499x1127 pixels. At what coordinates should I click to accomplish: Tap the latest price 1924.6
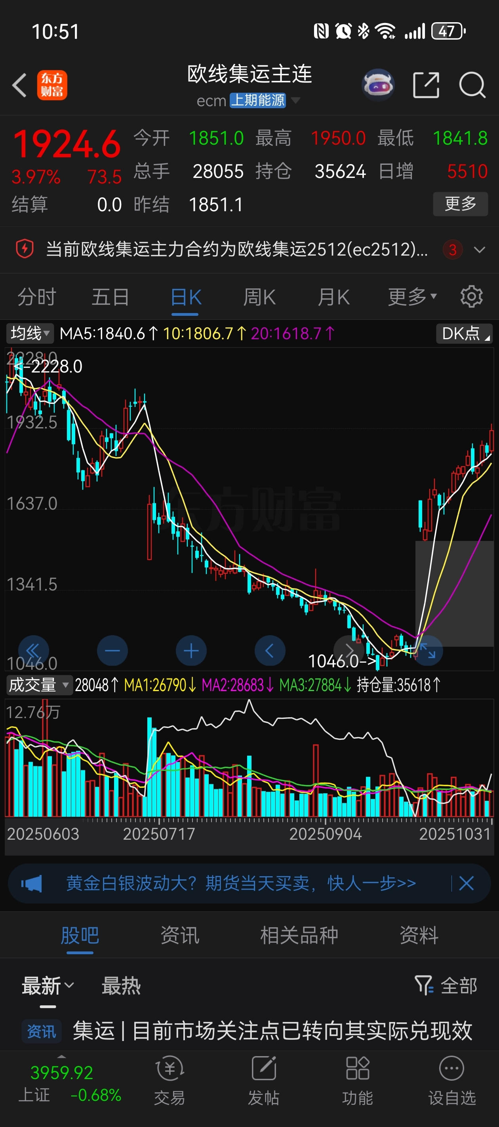click(67, 144)
